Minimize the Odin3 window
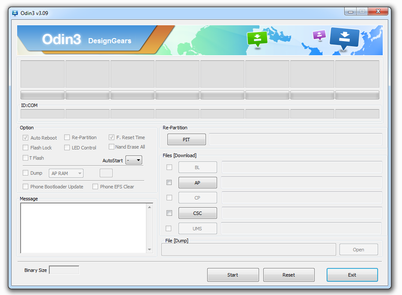The width and height of the screenshot is (402, 295). click(x=351, y=12)
